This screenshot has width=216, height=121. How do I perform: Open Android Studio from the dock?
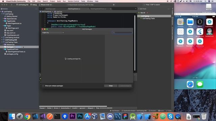pyautogui.click(x=133, y=117)
